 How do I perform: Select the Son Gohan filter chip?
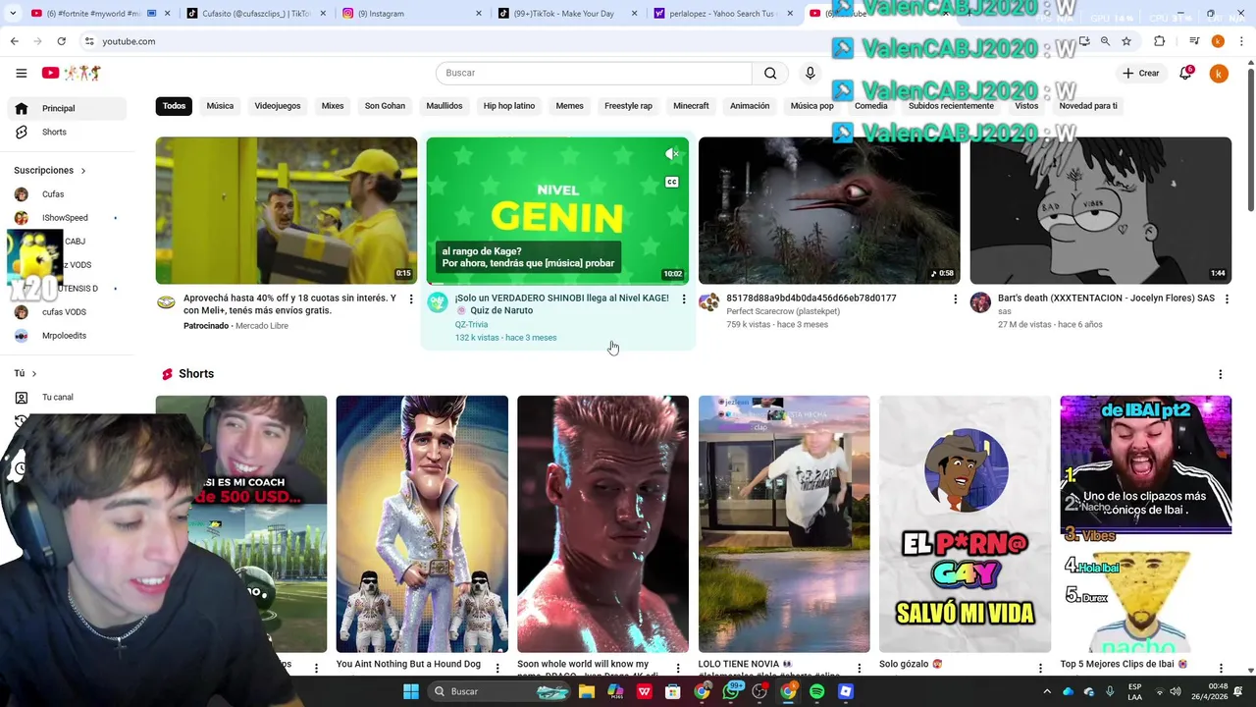385,106
